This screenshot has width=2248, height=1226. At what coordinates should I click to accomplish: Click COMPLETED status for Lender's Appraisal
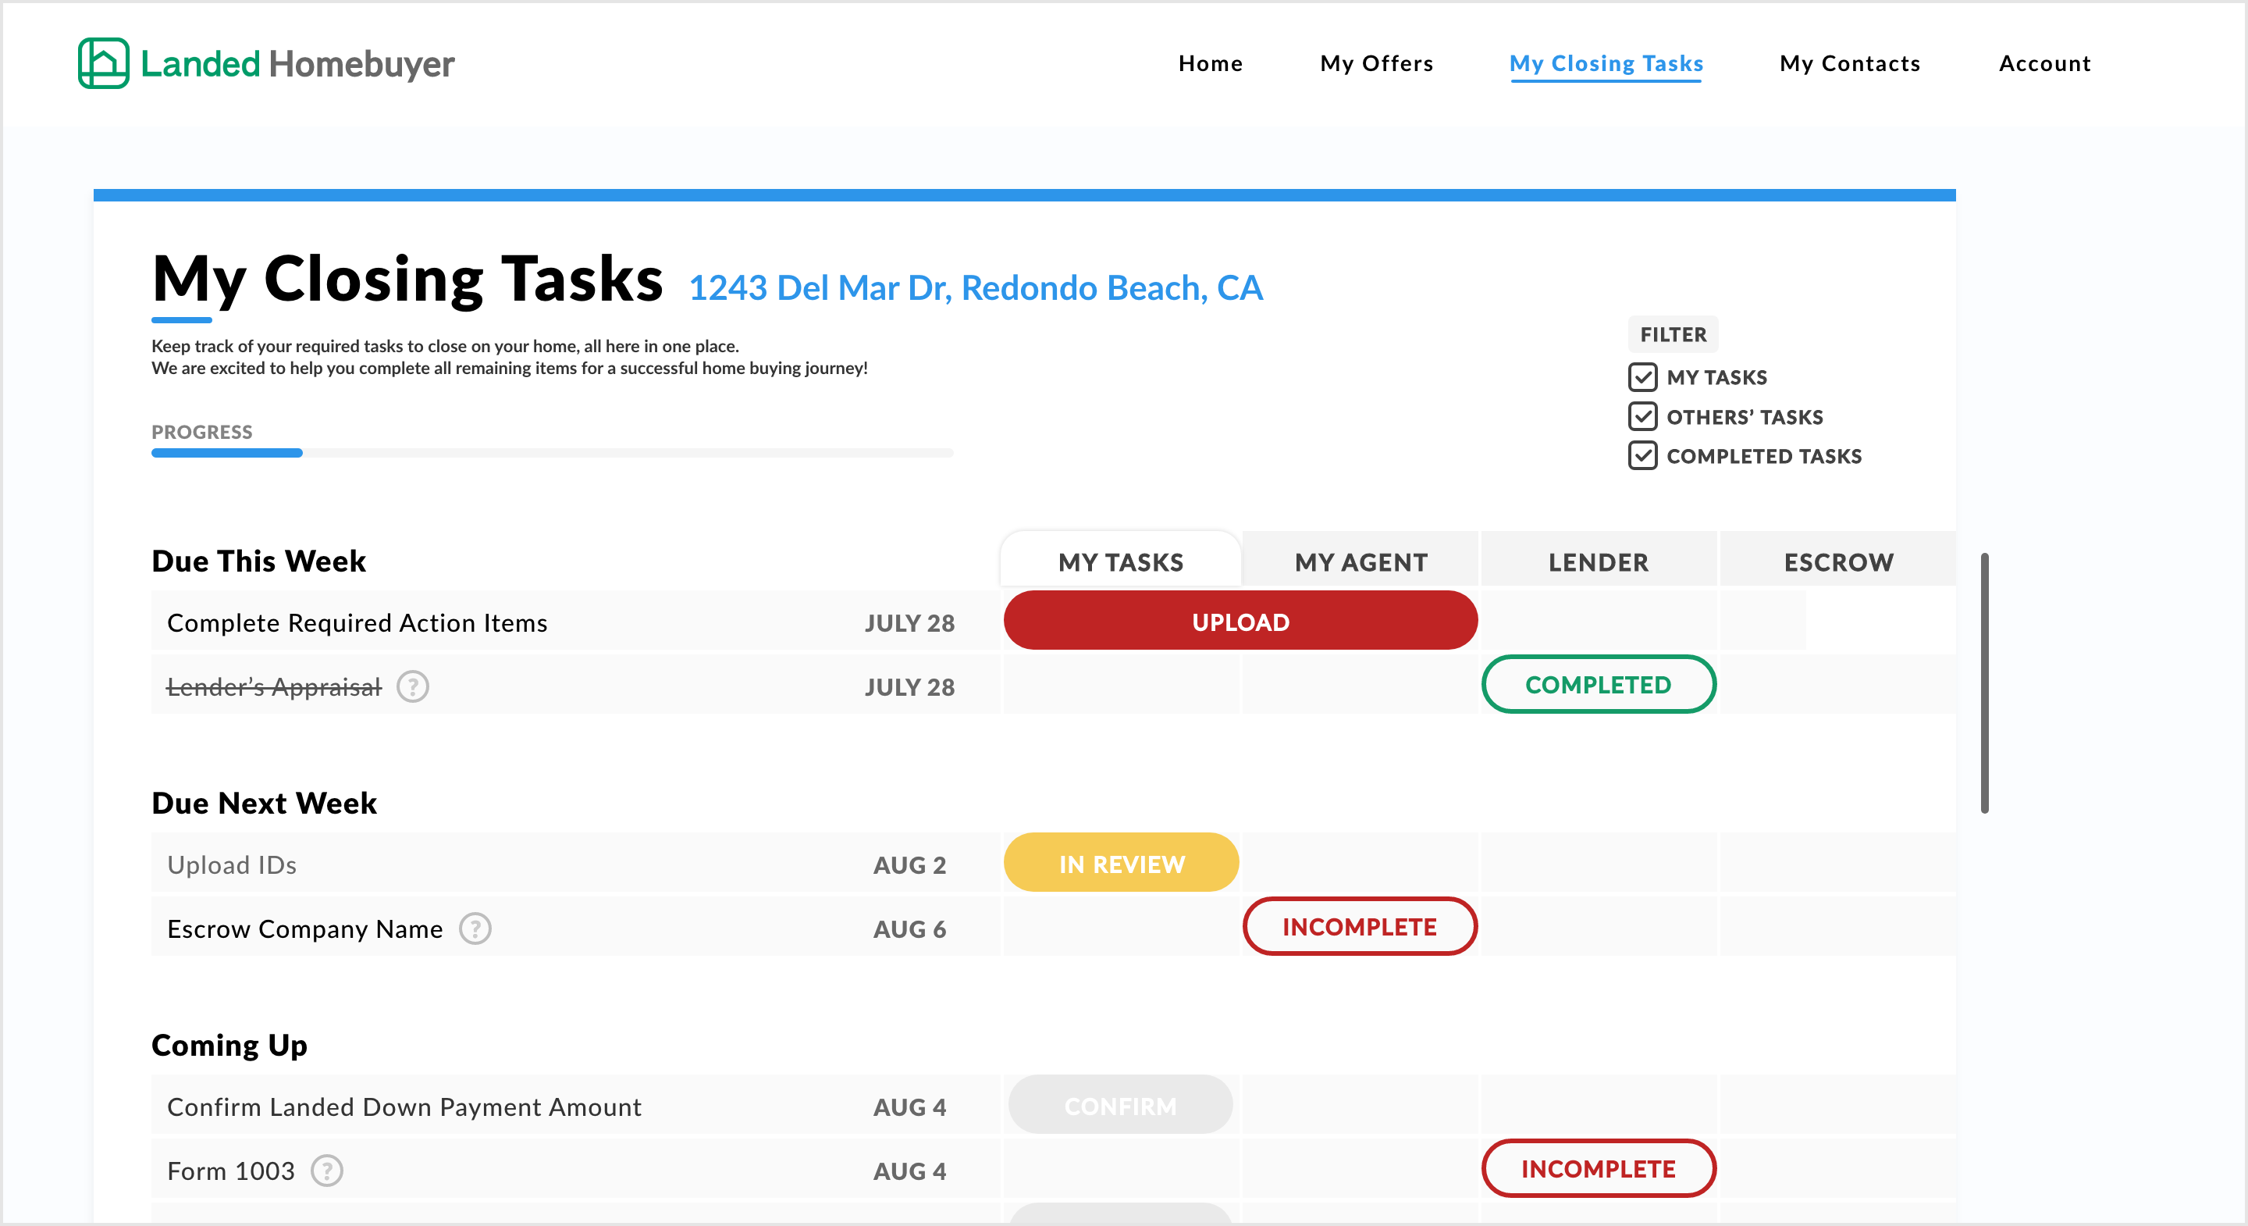[x=1599, y=685]
